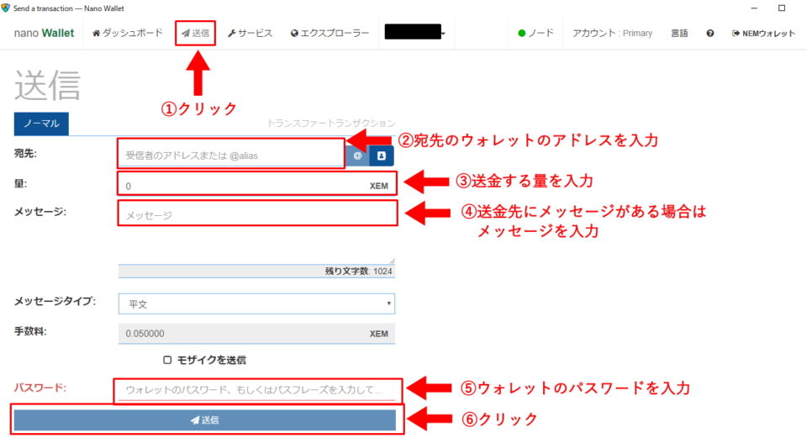Click the NEMウォレット logout link

[x=763, y=33]
